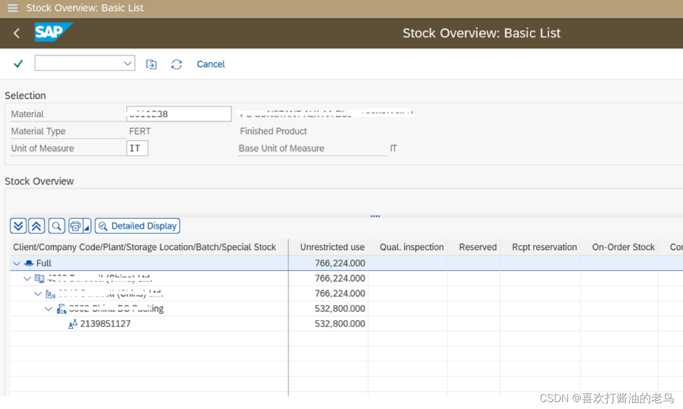Click the SAP logo

coord(53,32)
